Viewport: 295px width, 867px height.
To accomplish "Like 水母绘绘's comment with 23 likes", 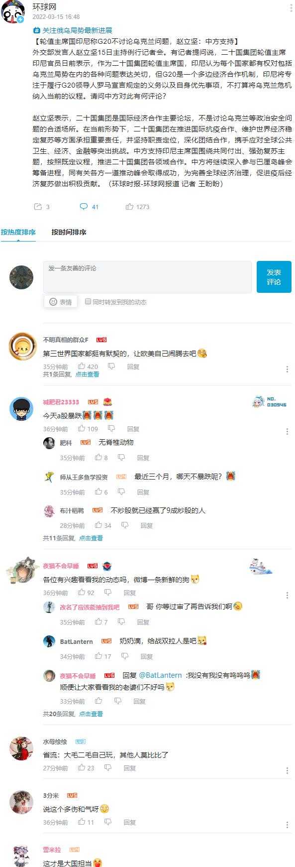I will click(82, 768).
